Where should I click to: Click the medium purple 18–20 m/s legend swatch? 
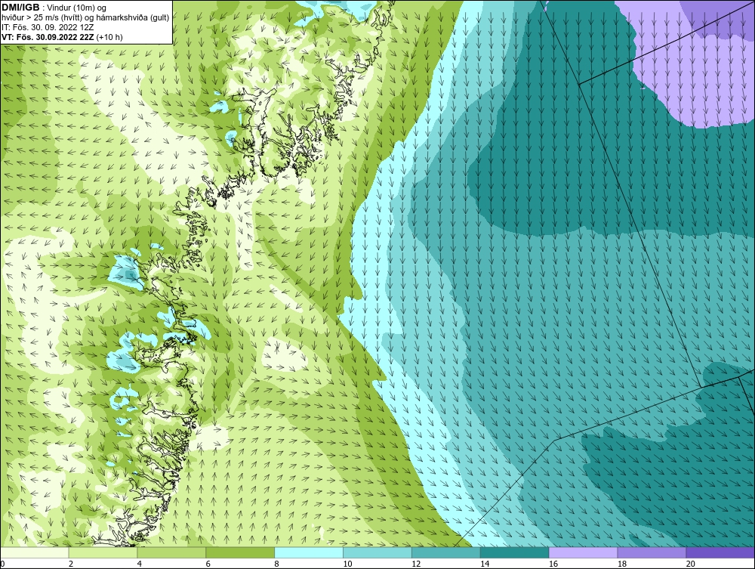652,552
